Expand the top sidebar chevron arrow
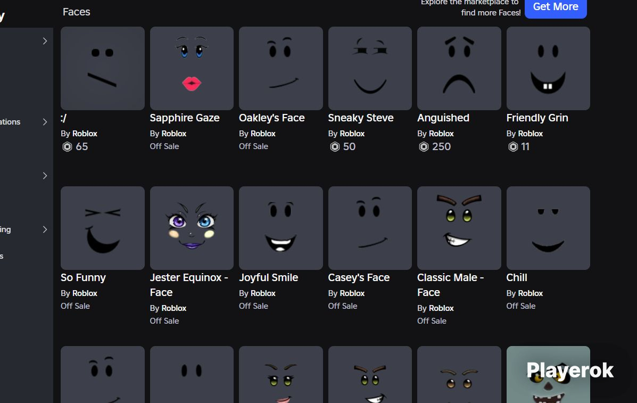The width and height of the screenshot is (637, 403). (x=45, y=41)
